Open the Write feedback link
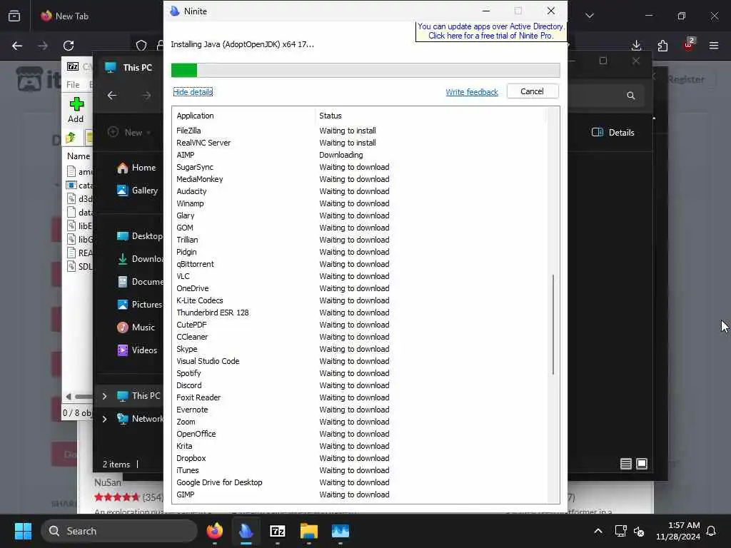The image size is (731, 548). pyautogui.click(x=471, y=92)
